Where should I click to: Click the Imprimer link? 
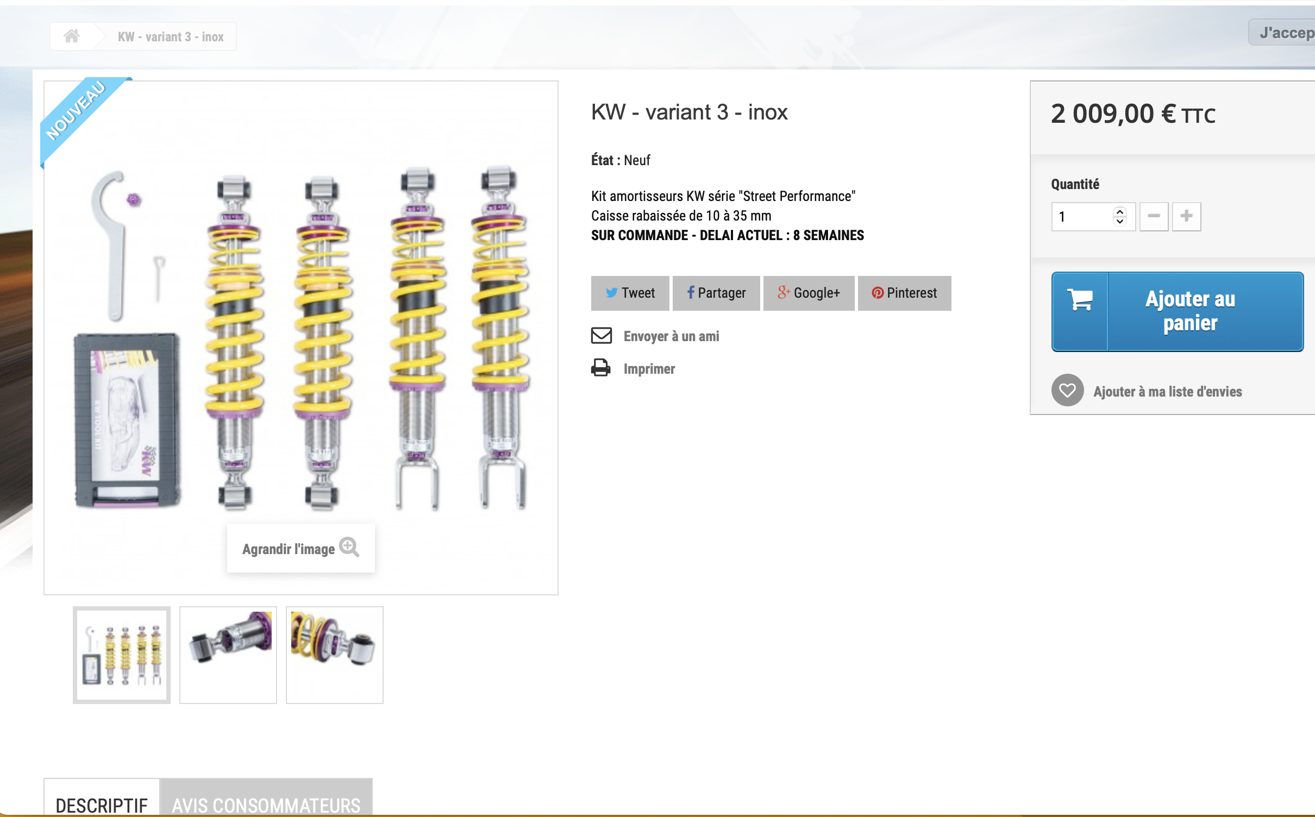649,369
